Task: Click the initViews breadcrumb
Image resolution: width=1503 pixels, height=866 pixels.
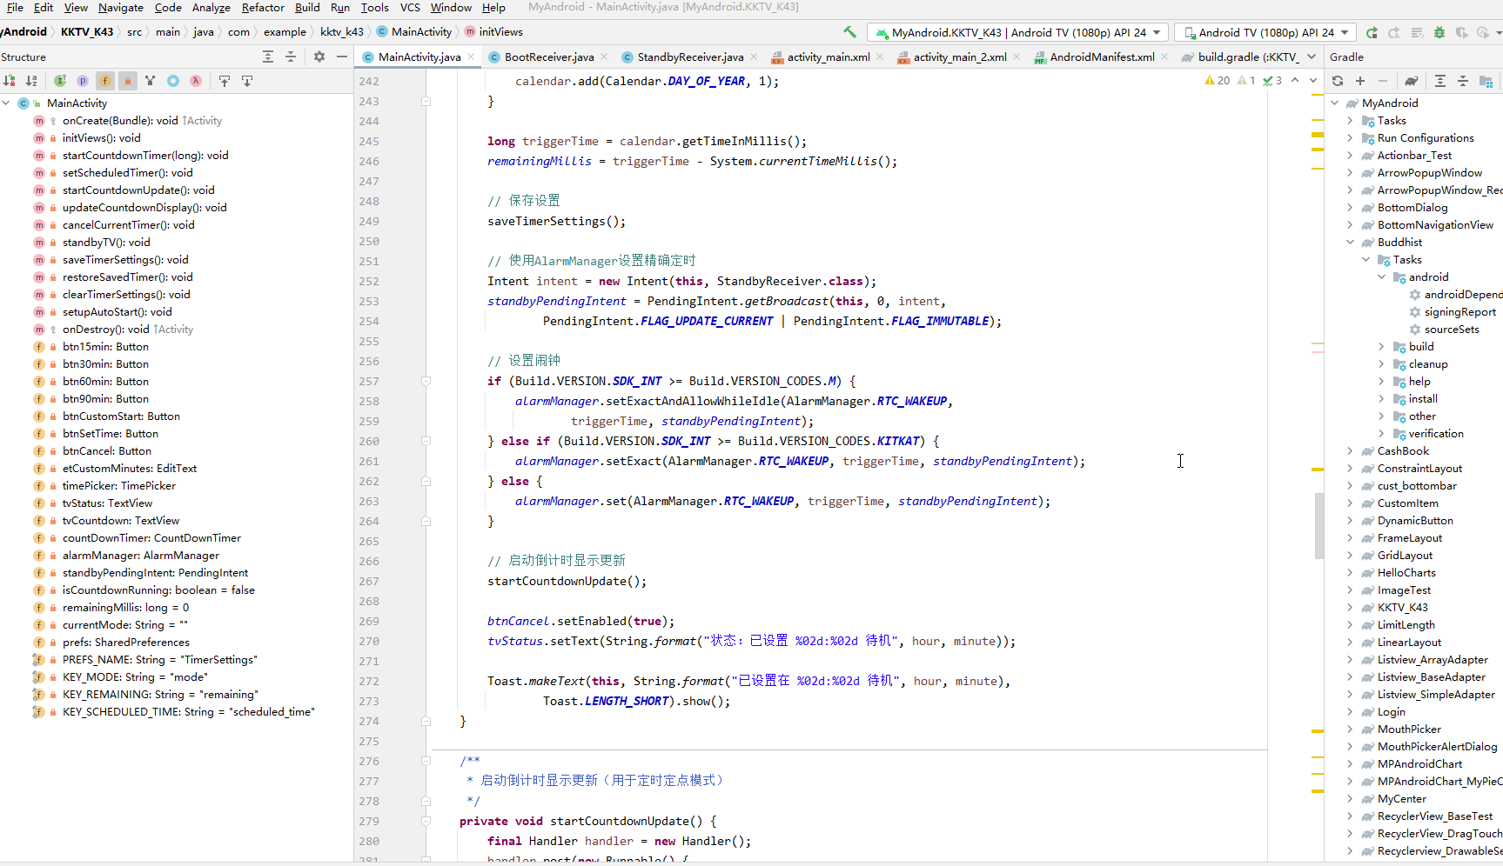Action: tap(500, 32)
